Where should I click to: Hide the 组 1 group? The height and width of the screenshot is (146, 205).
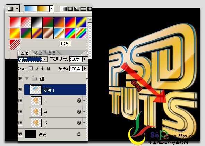click(20, 78)
